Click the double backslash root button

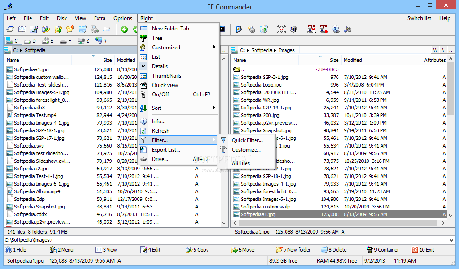click(x=435, y=50)
